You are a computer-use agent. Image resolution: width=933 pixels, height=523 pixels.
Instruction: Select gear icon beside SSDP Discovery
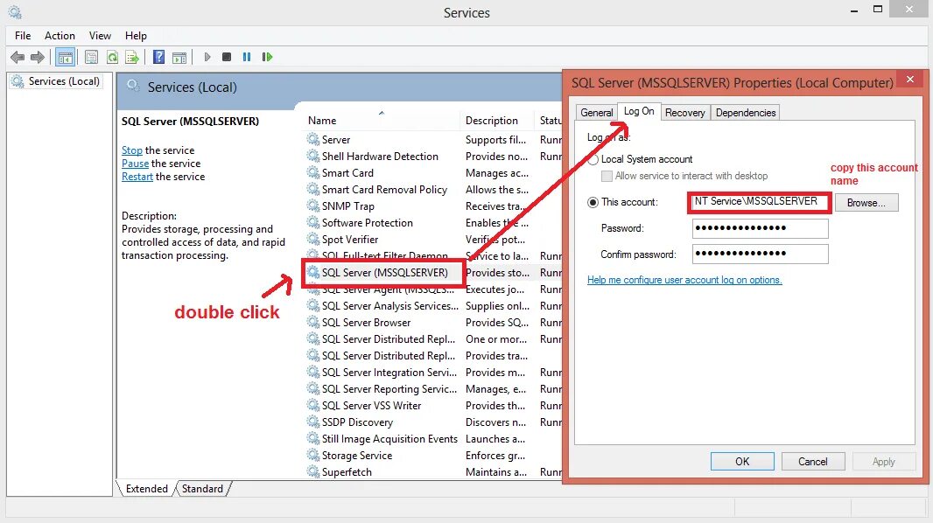point(313,422)
